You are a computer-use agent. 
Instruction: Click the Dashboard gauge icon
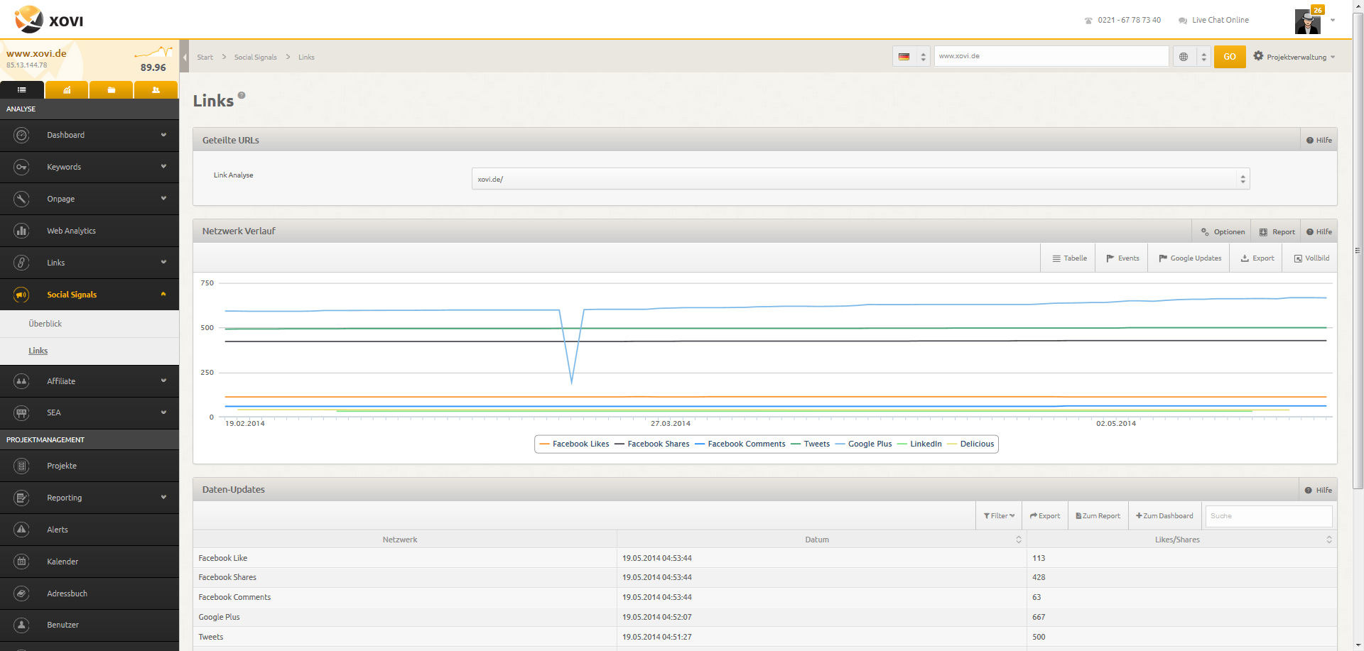tap(22, 135)
